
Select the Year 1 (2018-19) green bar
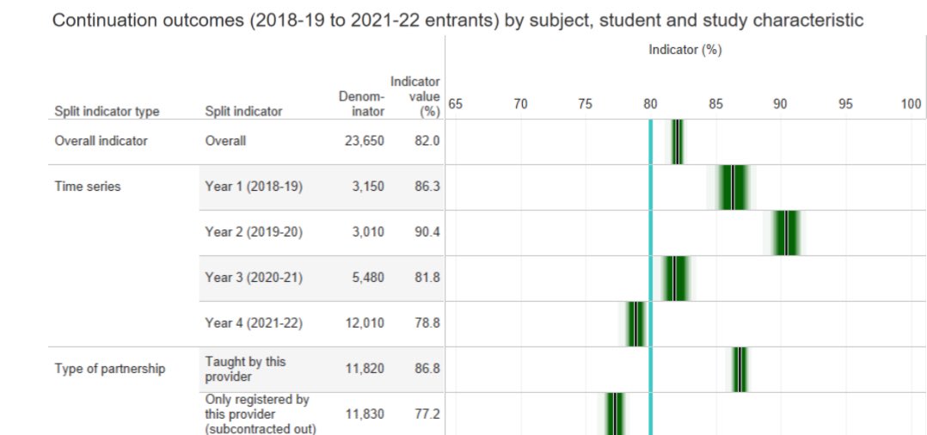(733, 187)
